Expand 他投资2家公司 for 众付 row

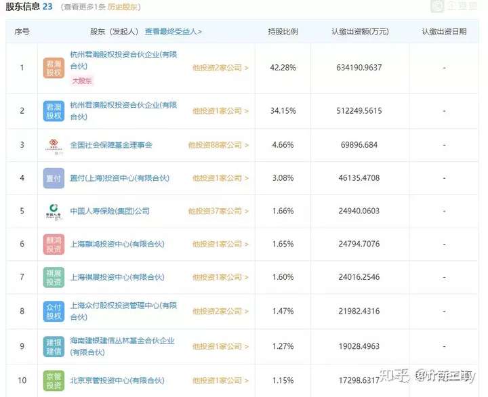pos(220,311)
